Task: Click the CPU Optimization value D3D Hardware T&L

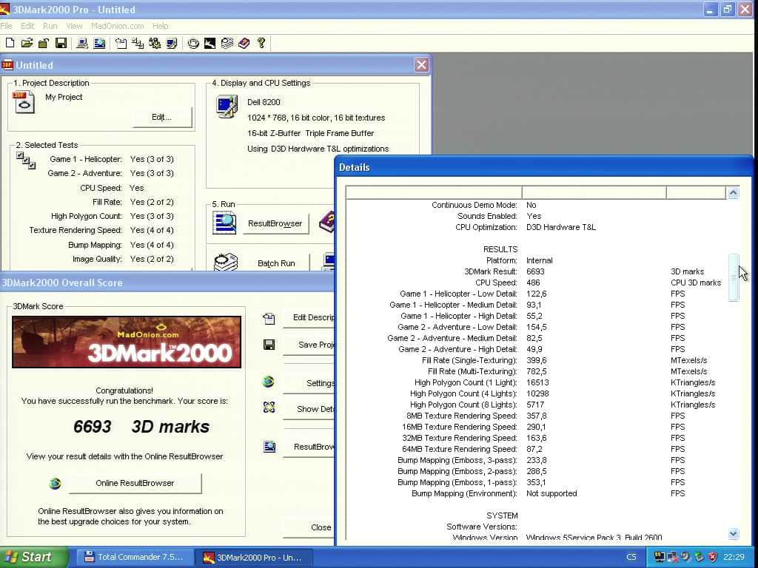Action: coord(561,227)
